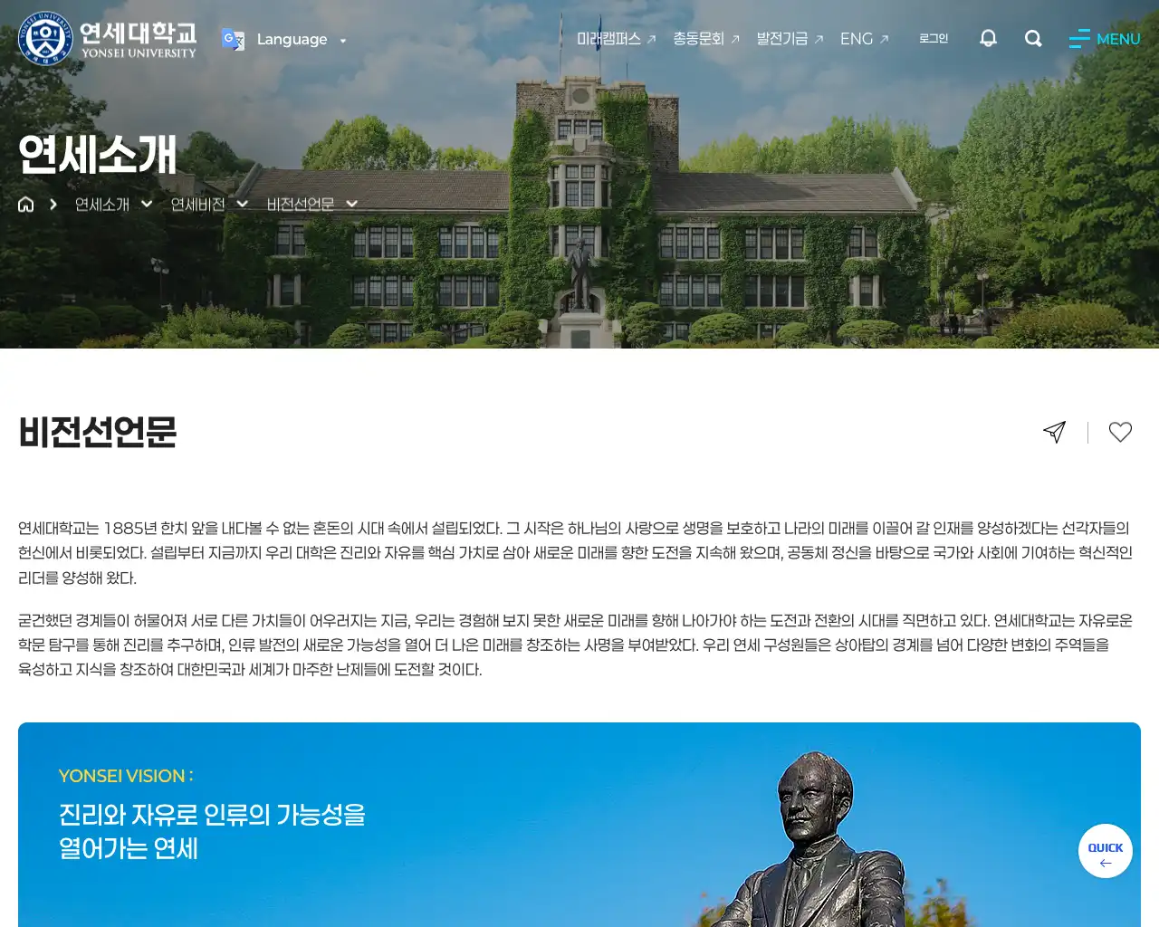Click the heart favorite icon
Screen dimensions: 1159x927
coord(1120,432)
